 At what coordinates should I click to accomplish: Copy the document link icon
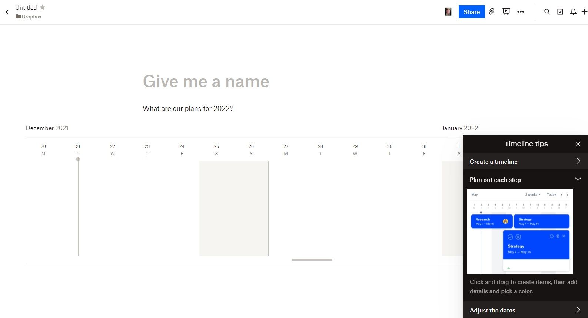492,11
